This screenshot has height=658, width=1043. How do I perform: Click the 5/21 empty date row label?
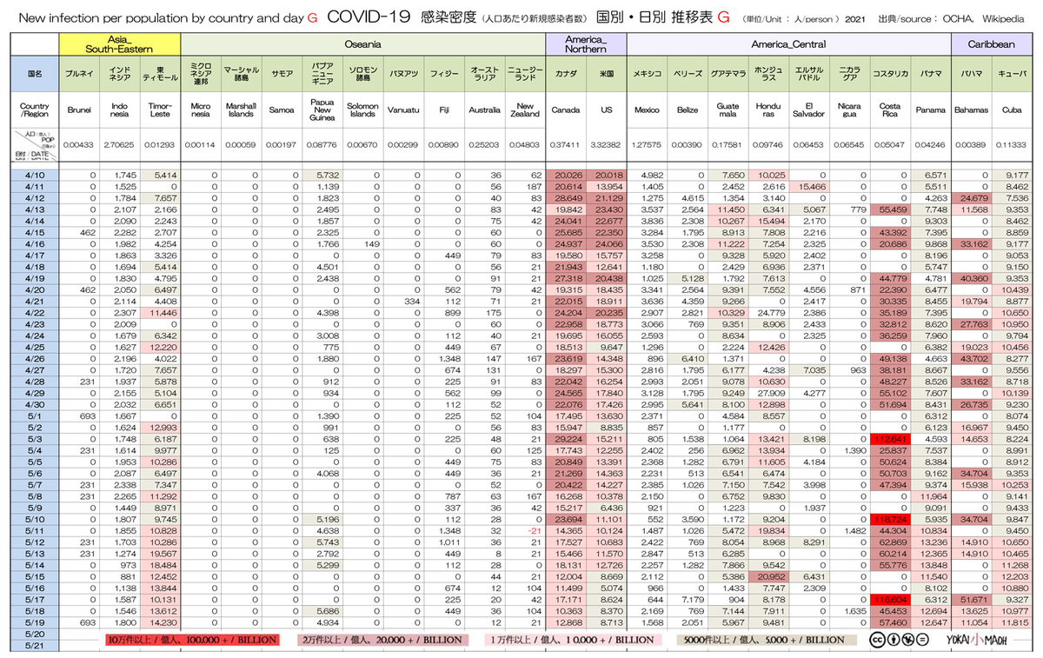point(35,645)
